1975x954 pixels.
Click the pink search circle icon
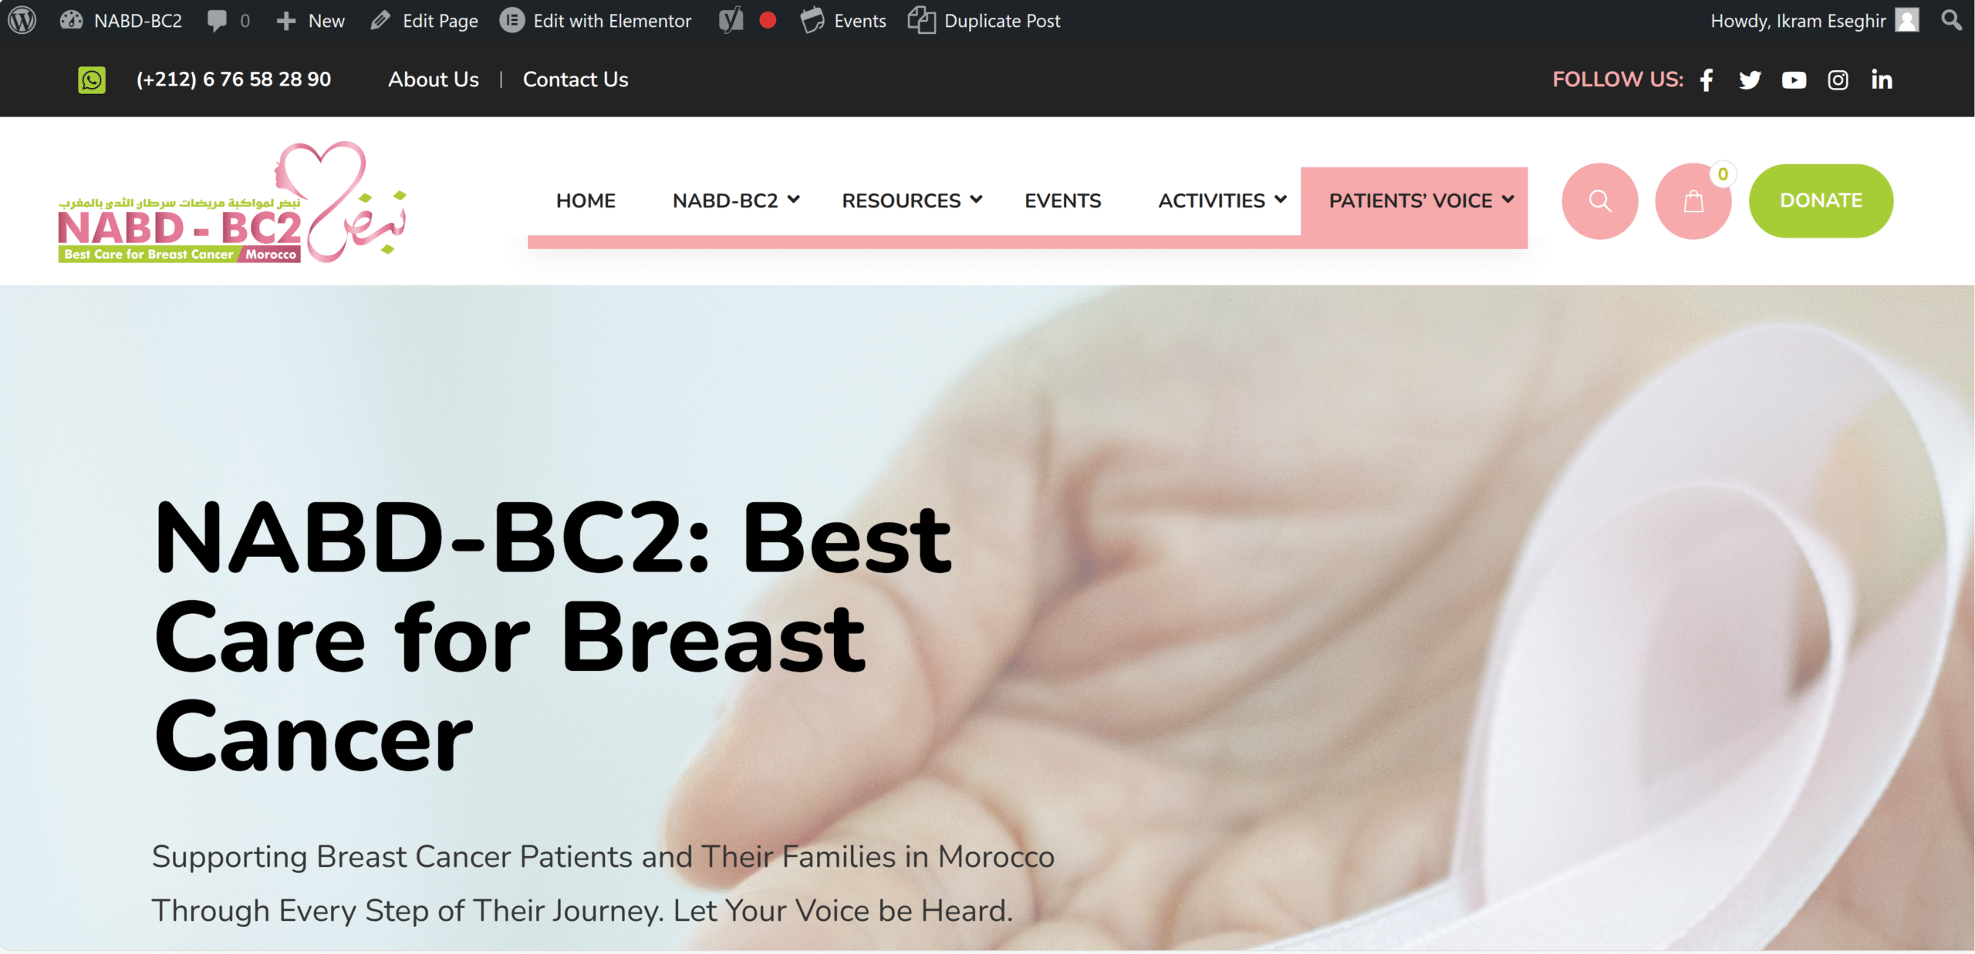pos(1600,201)
